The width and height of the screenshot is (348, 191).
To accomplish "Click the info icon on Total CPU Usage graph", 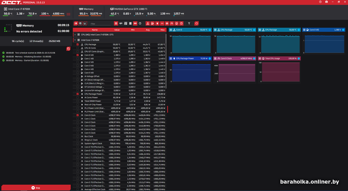I will (x=298, y=58).
